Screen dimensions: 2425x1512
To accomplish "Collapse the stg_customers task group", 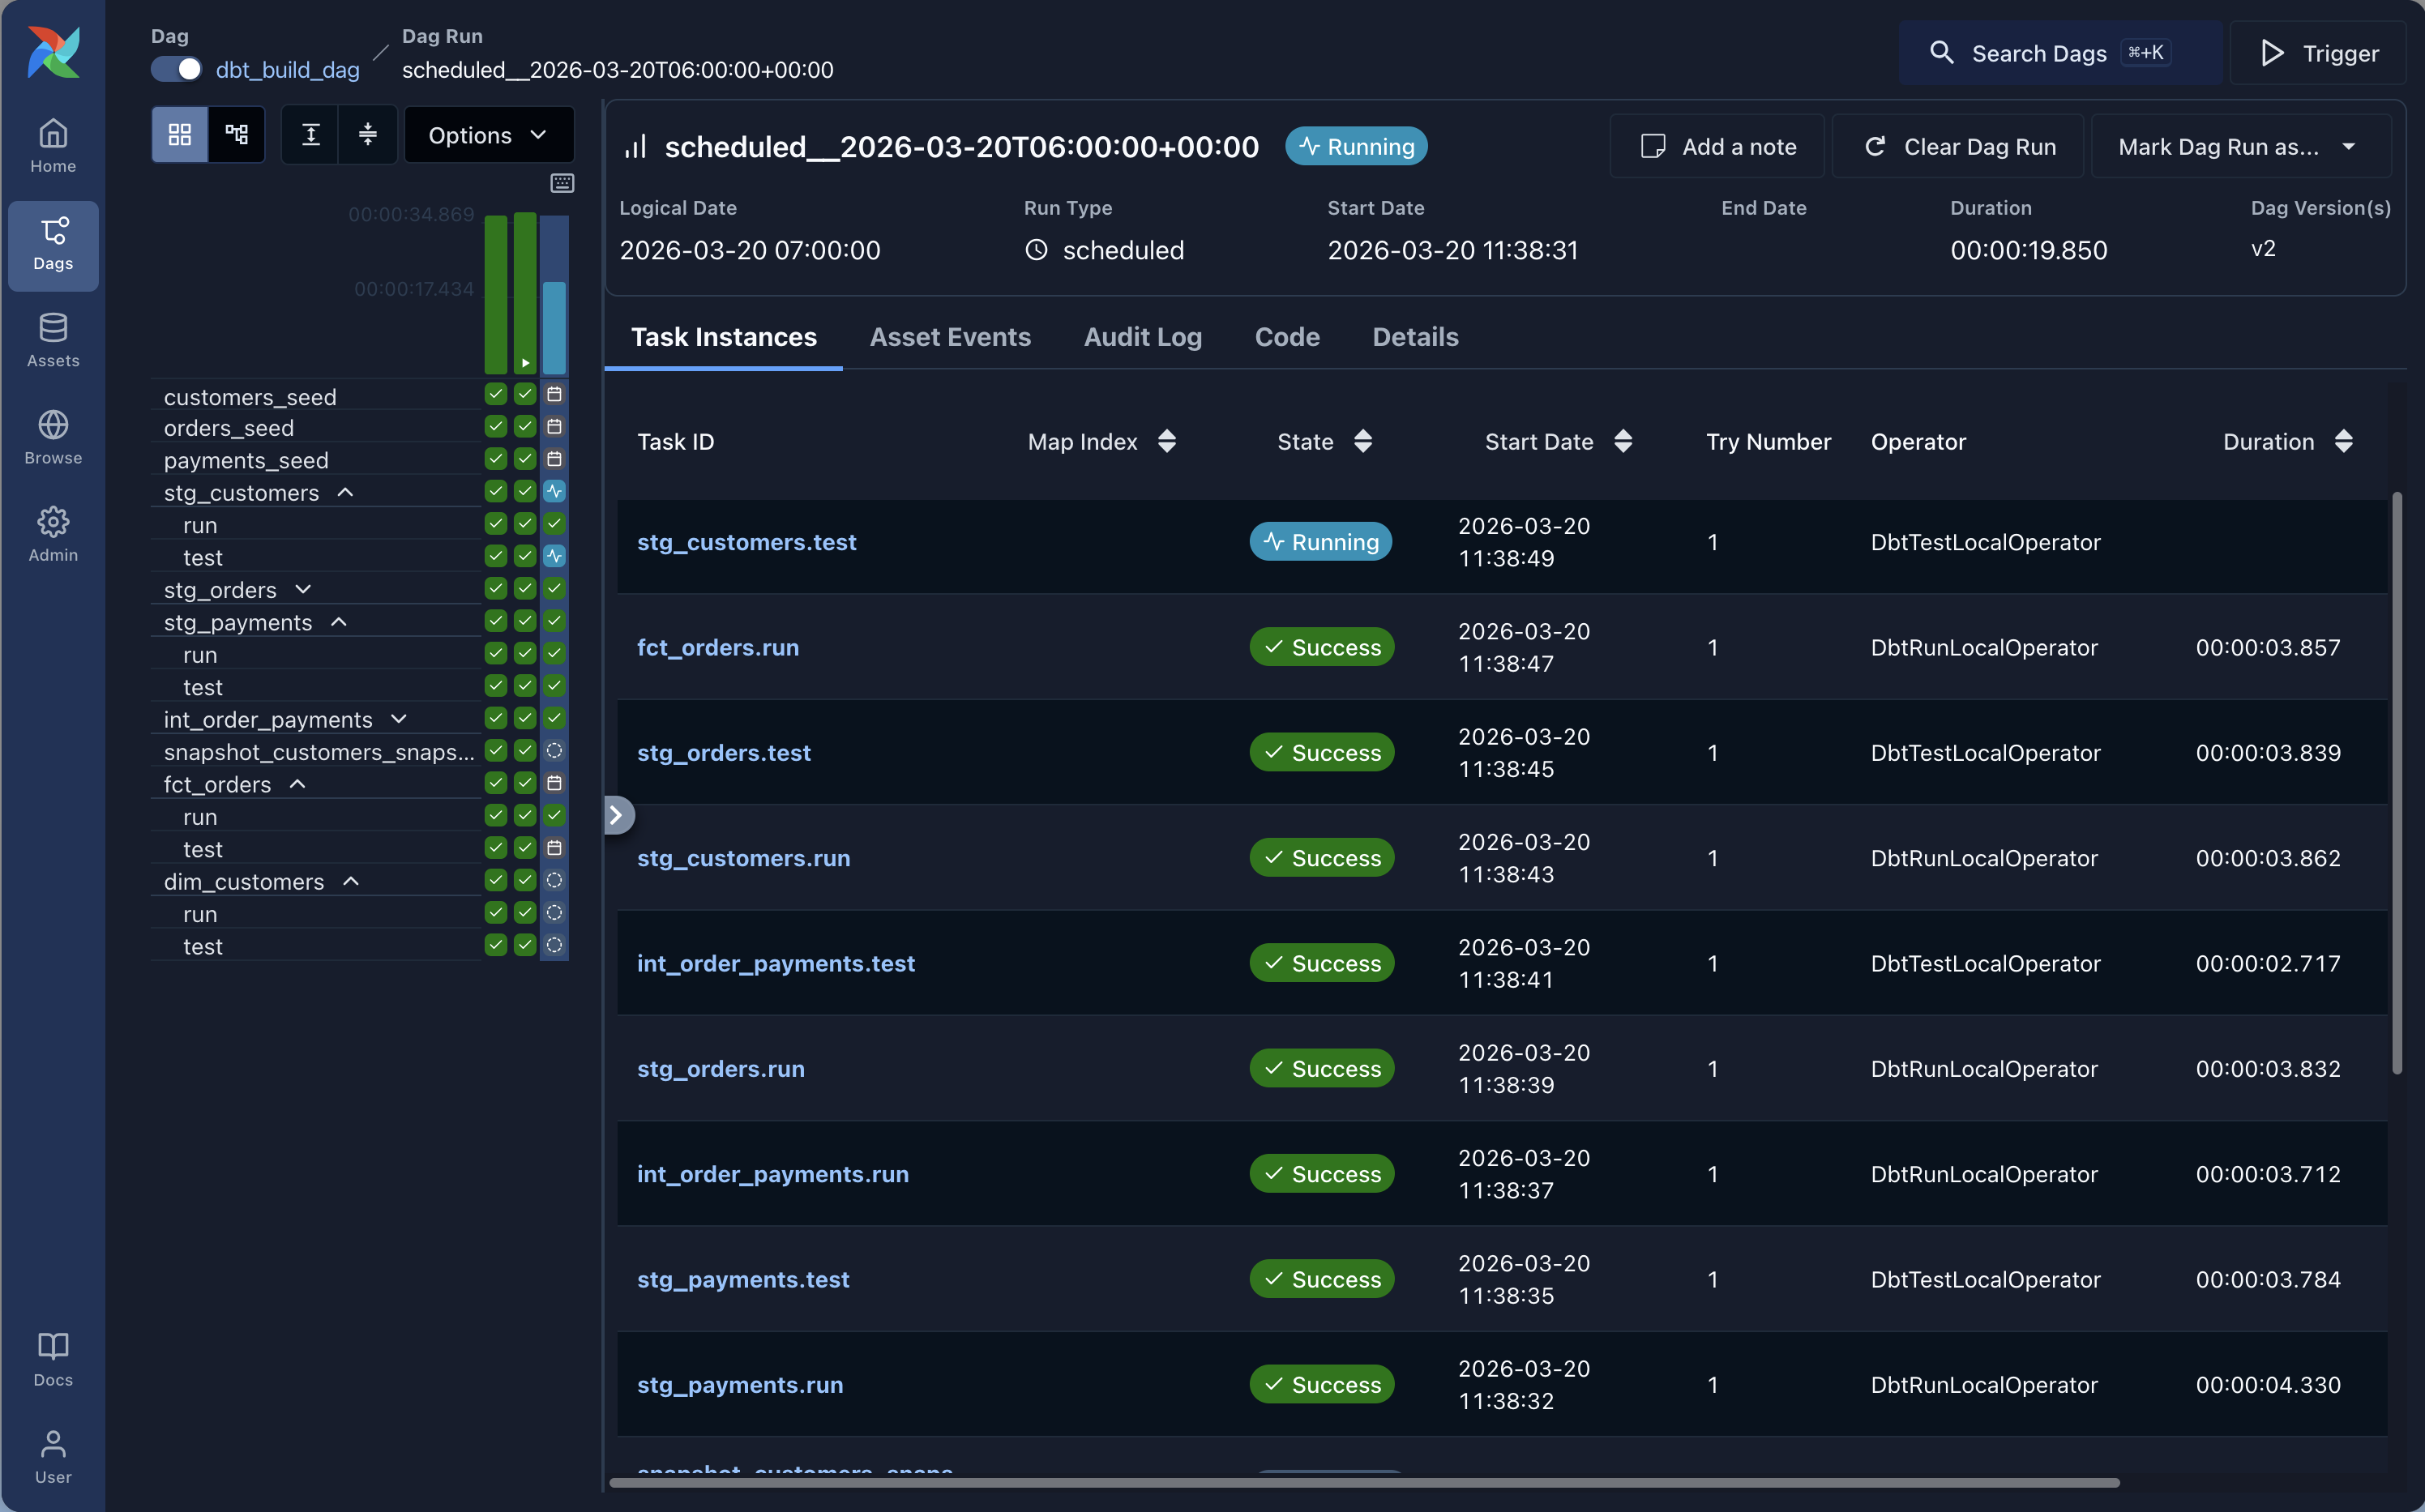I will pyautogui.click(x=346, y=492).
